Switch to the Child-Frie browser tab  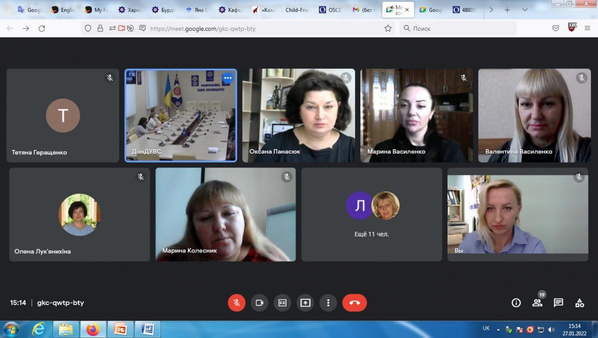point(297,10)
